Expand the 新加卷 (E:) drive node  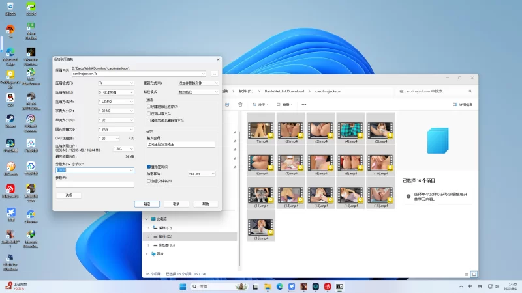click(x=149, y=245)
